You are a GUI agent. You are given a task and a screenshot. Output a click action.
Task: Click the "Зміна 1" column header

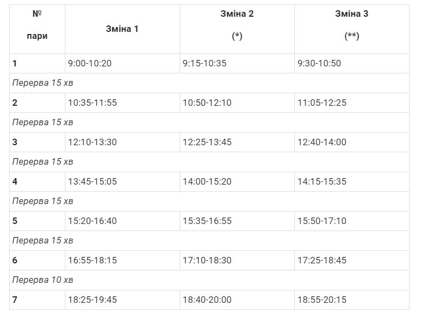[x=122, y=29]
